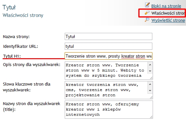Click the magnifier icon beside Wyświetlić stronę
The image size is (186, 121).
tap(147, 20)
